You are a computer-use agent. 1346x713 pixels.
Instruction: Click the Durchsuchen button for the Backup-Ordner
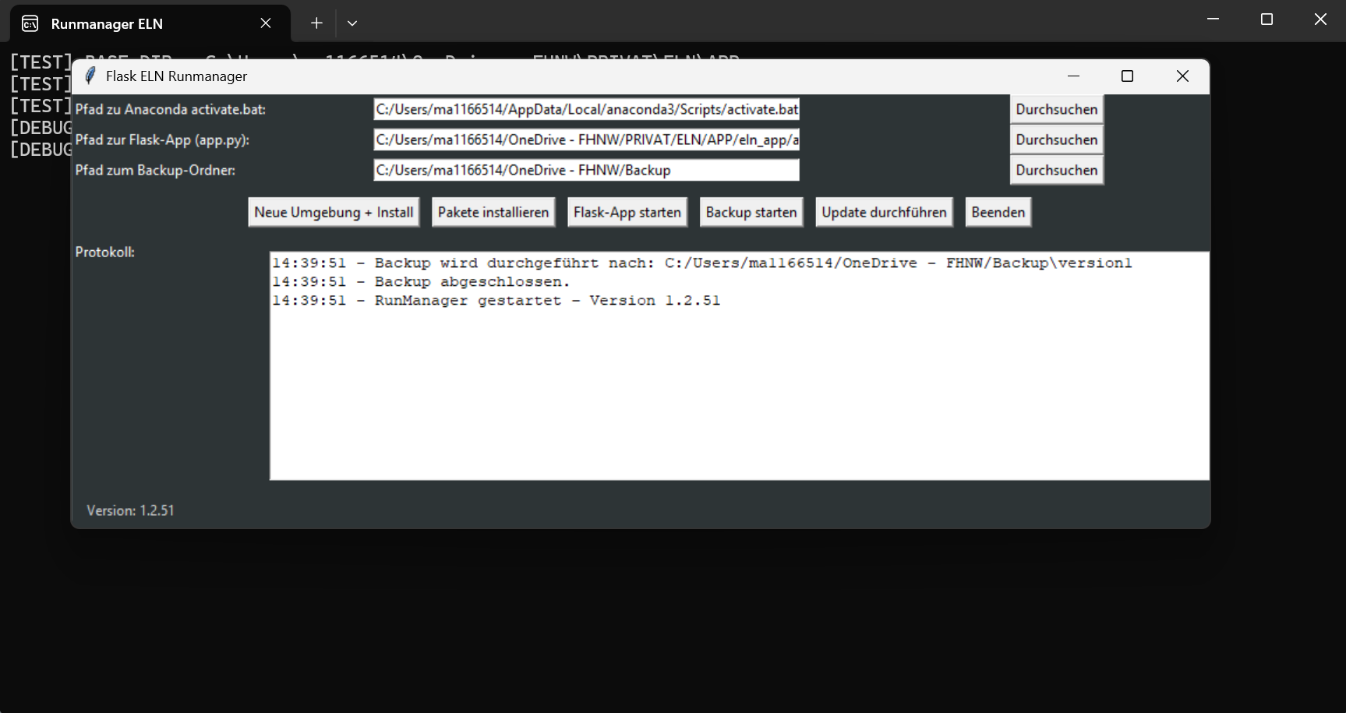[1056, 170]
